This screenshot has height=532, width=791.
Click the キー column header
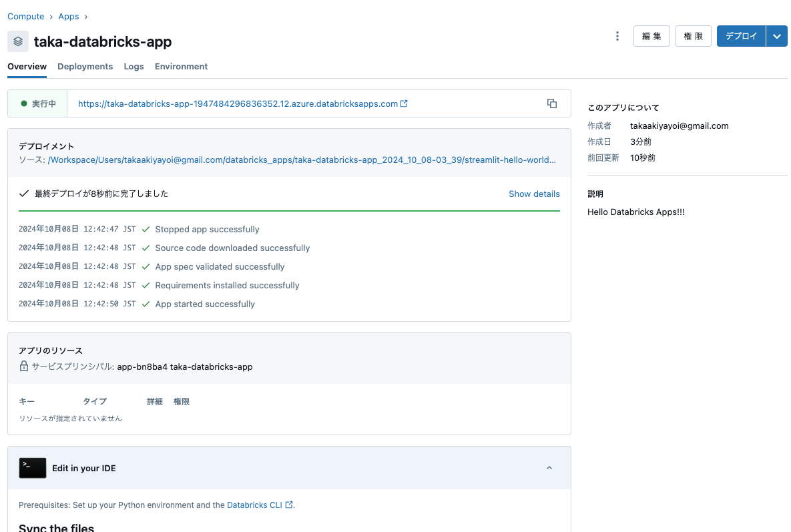pos(27,401)
